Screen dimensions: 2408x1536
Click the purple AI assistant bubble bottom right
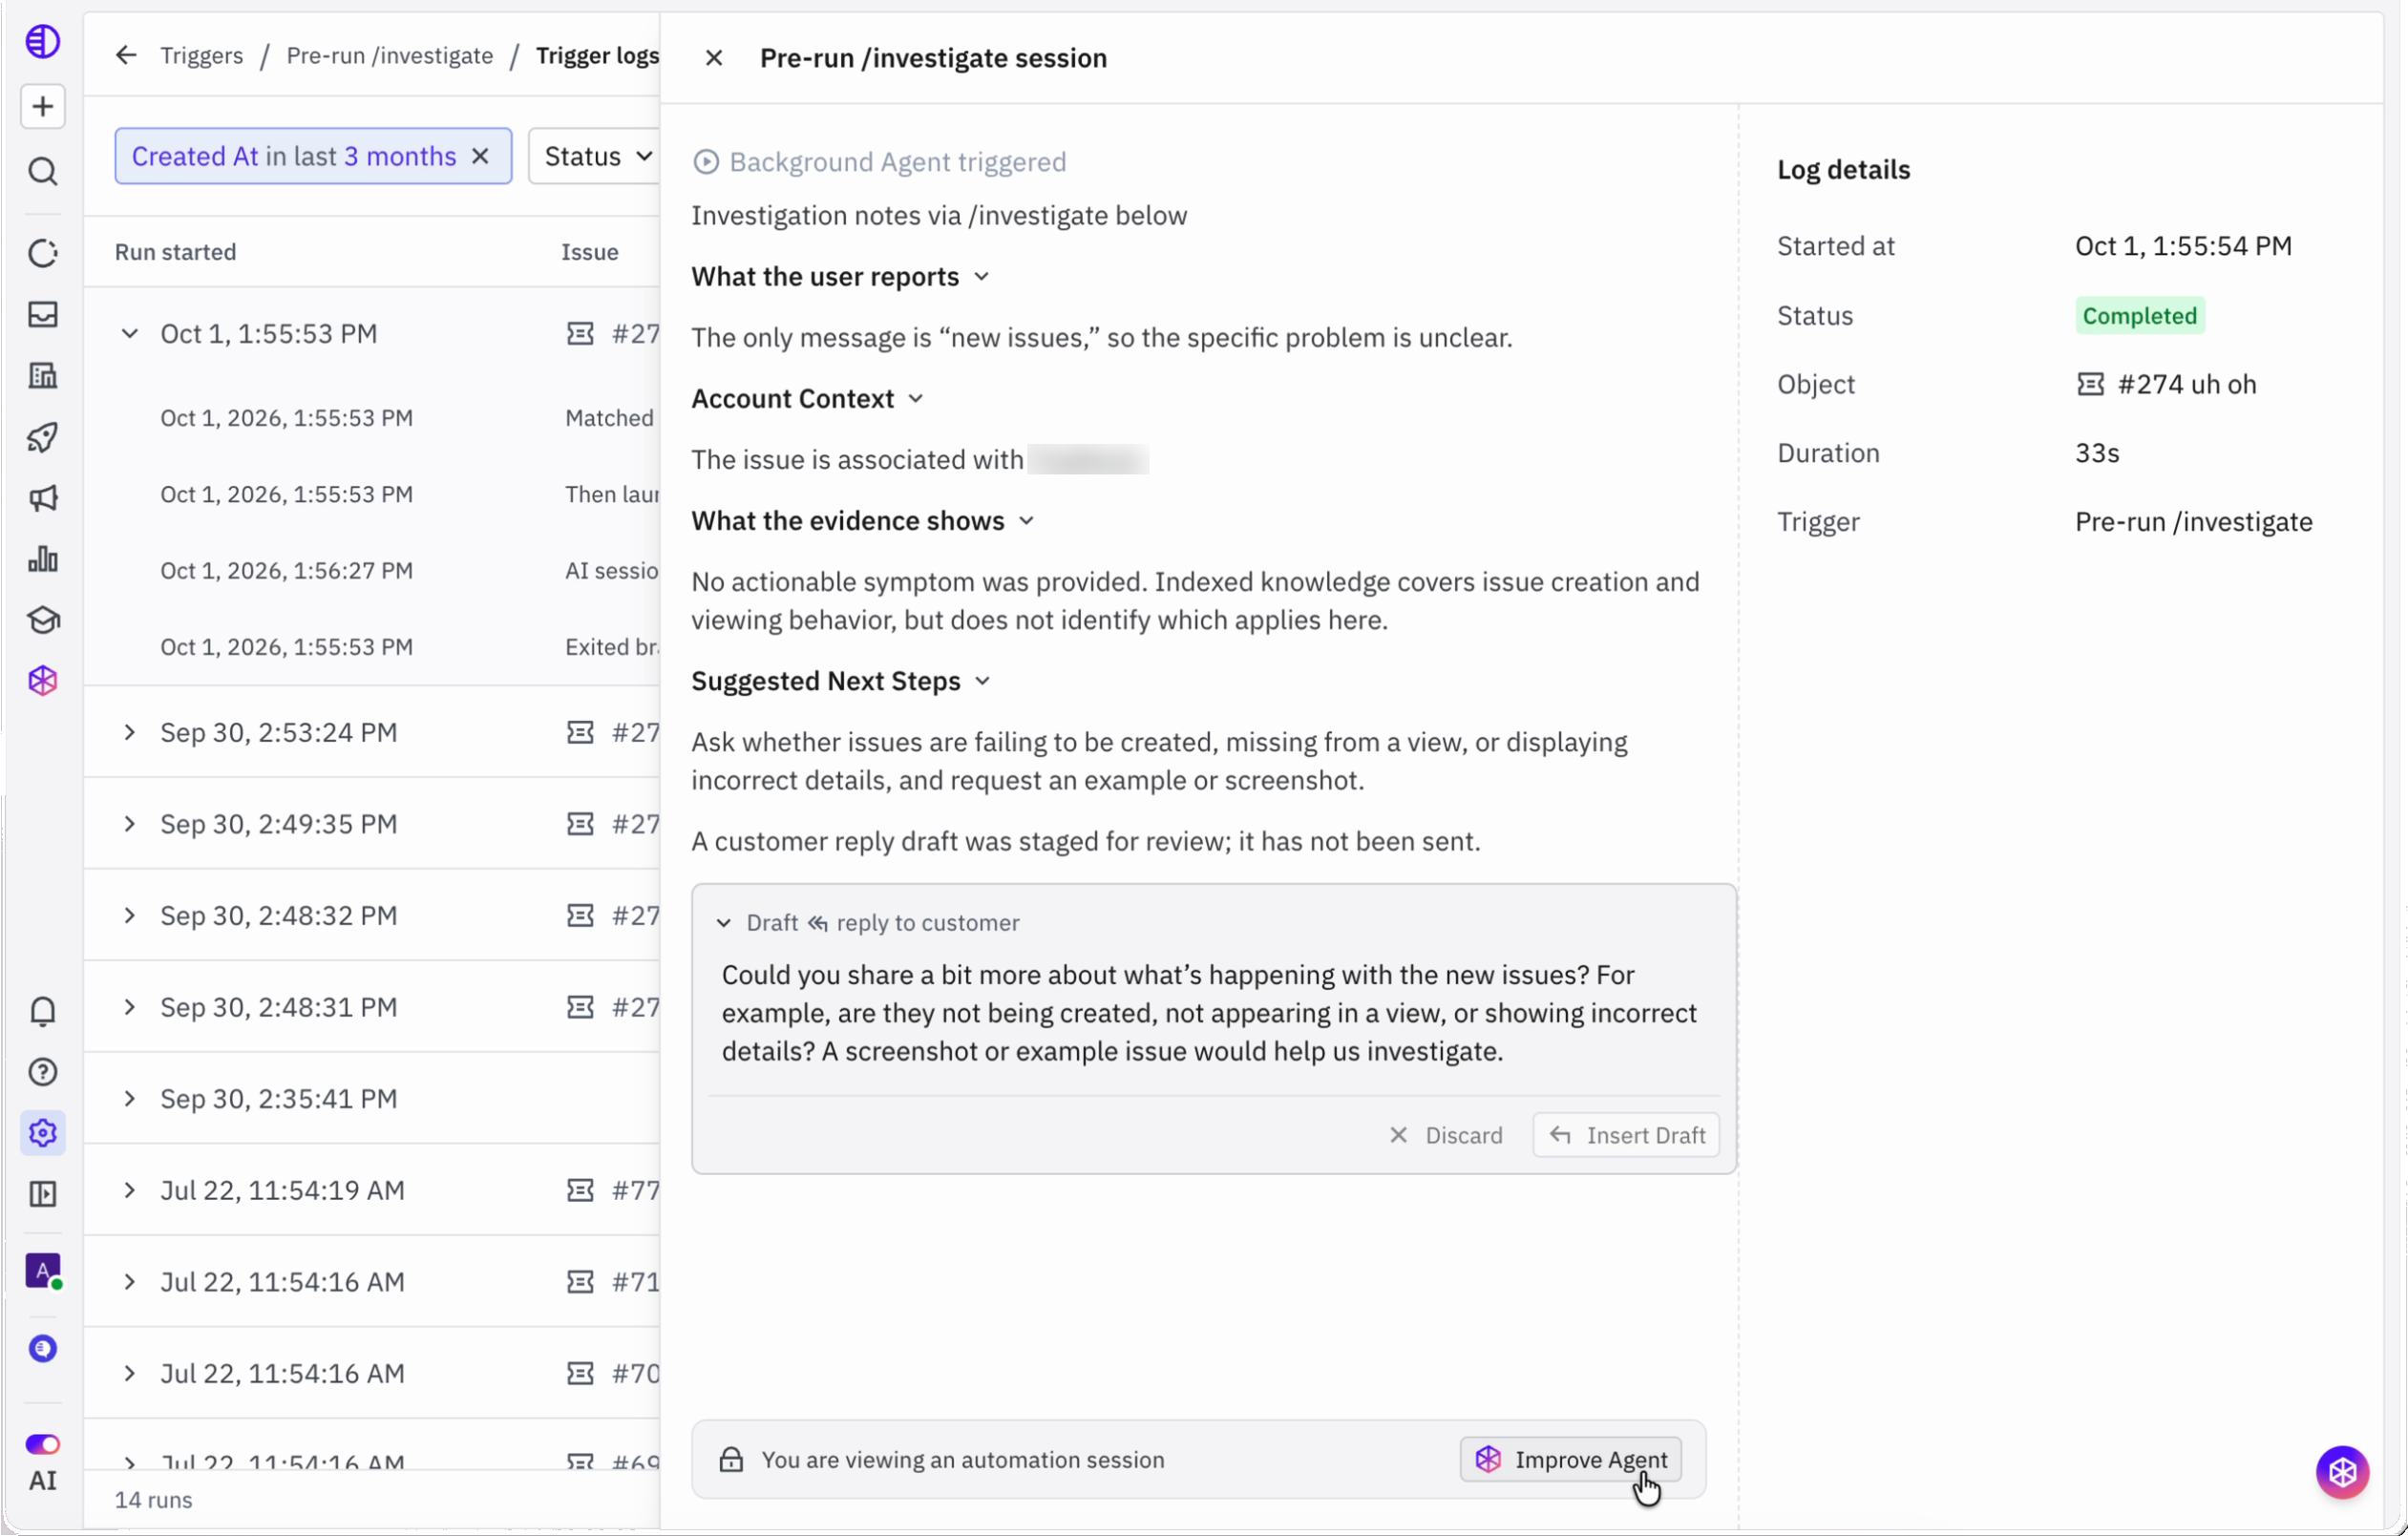click(x=2342, y=1471)
